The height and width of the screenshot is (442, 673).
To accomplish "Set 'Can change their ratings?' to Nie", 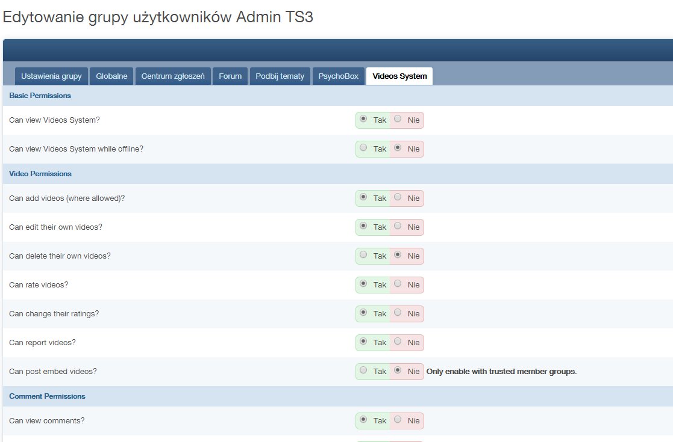I will tap(398, 313).
